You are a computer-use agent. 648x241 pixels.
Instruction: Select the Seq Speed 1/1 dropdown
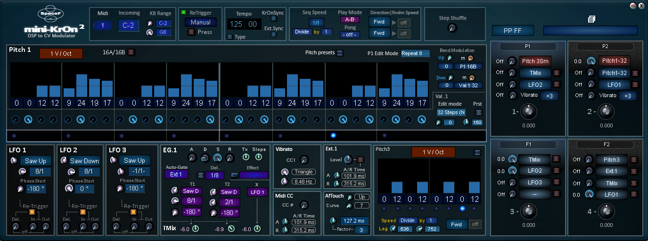coord(317,23)
